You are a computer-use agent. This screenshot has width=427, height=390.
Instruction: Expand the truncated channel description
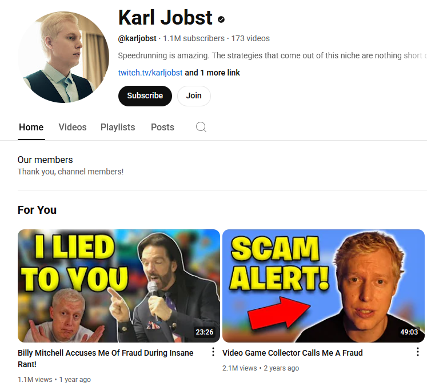[x=272, y=55]
